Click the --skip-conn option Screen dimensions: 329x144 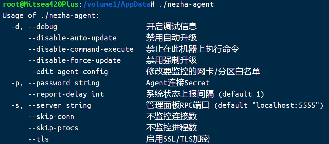[x=51, y=117]
